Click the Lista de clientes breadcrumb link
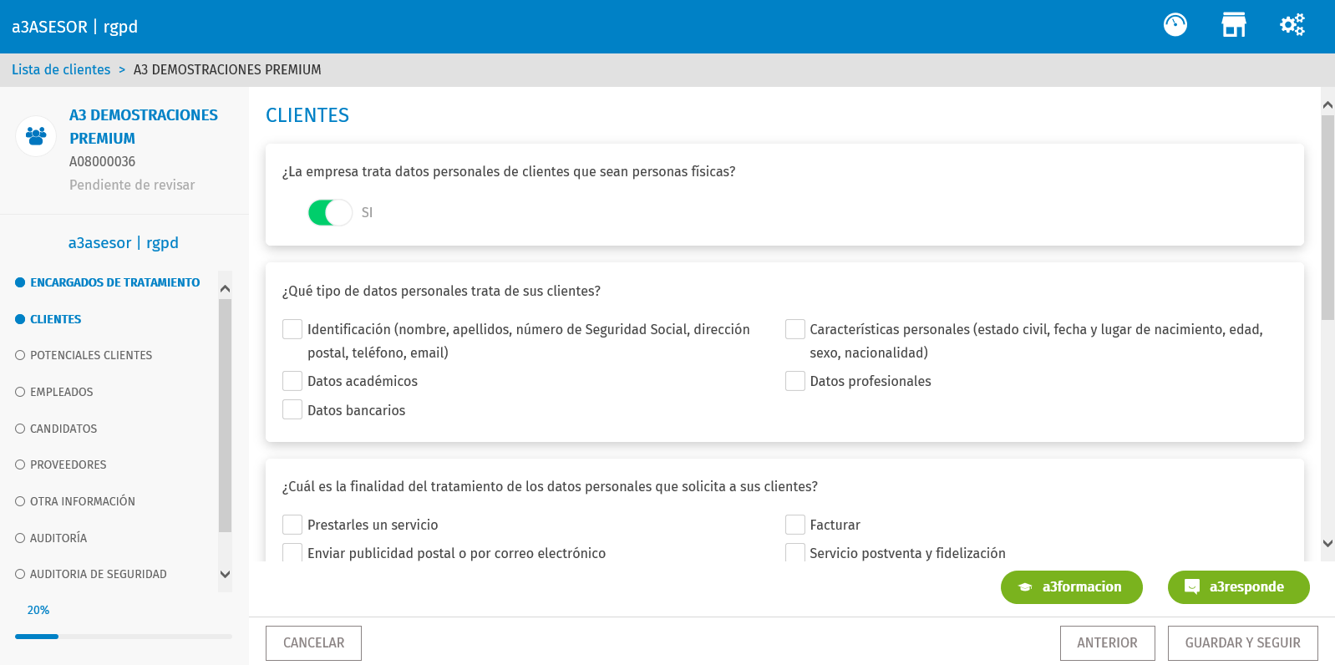Viewport: 1335px width, 665px height. click(x=61, y=69)
